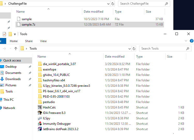Open JetBrains dotPeek 2023.3.2 icon
The width and height of the screenshot is (194, 140).
(x=40, y=129)
